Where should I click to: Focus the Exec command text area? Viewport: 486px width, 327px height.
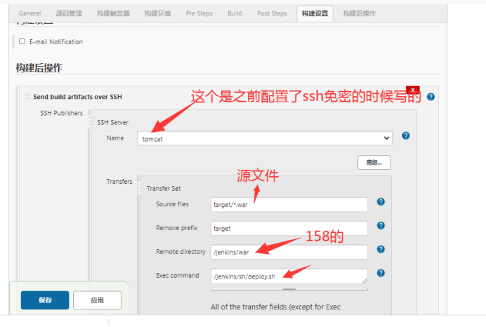coord(289,276)
